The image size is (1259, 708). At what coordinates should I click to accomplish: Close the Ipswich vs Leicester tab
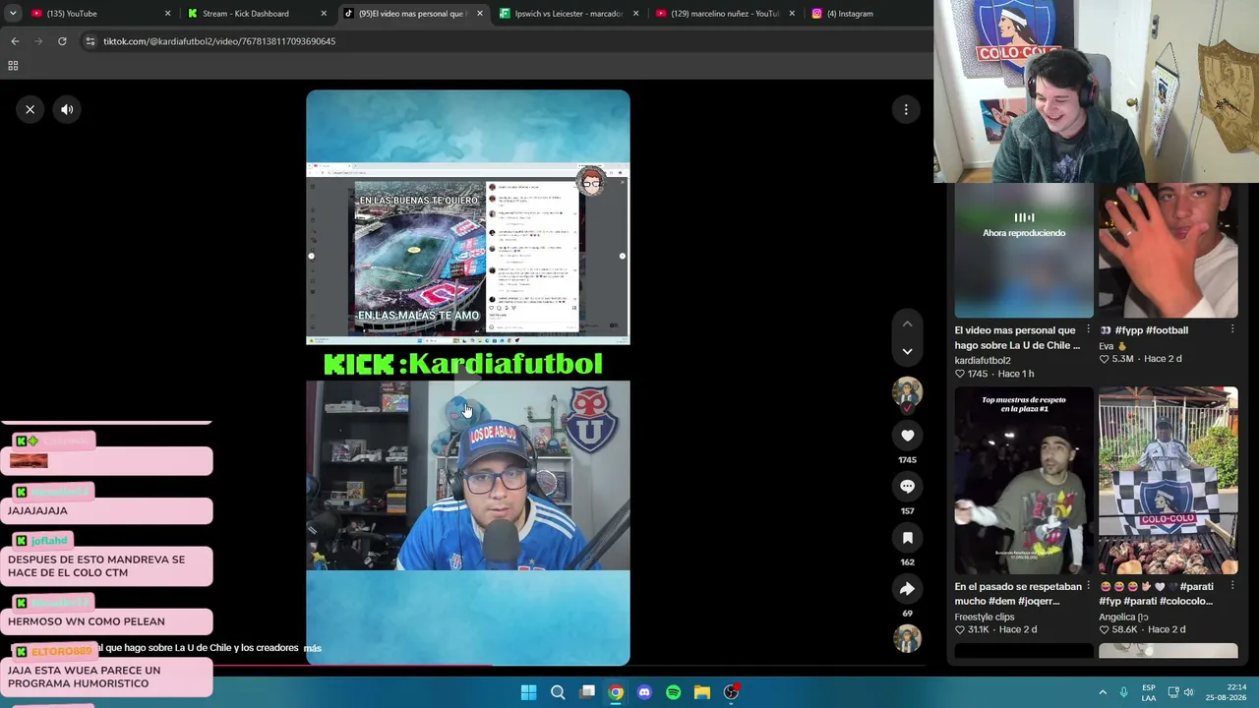tap(635, 14)
